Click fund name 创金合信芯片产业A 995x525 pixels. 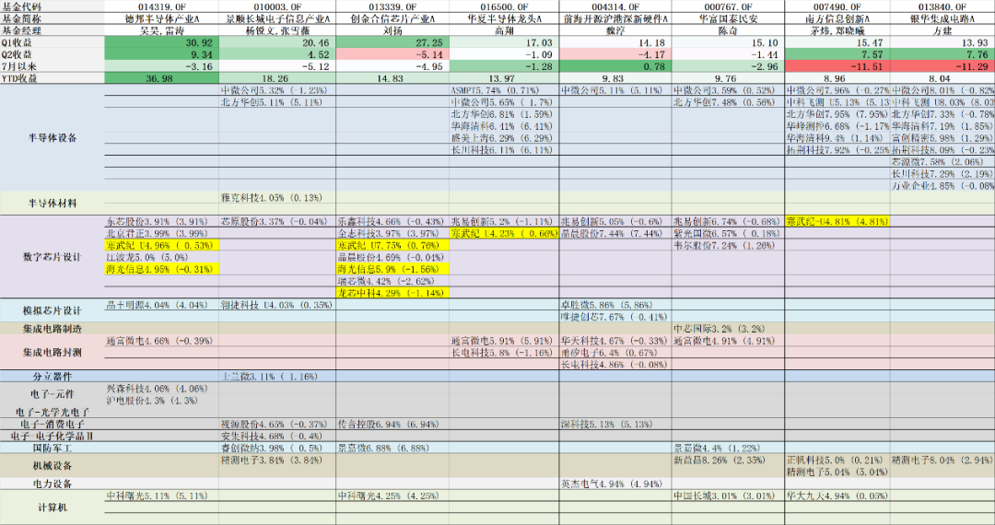pyautogui.click(x=392, y=18)
